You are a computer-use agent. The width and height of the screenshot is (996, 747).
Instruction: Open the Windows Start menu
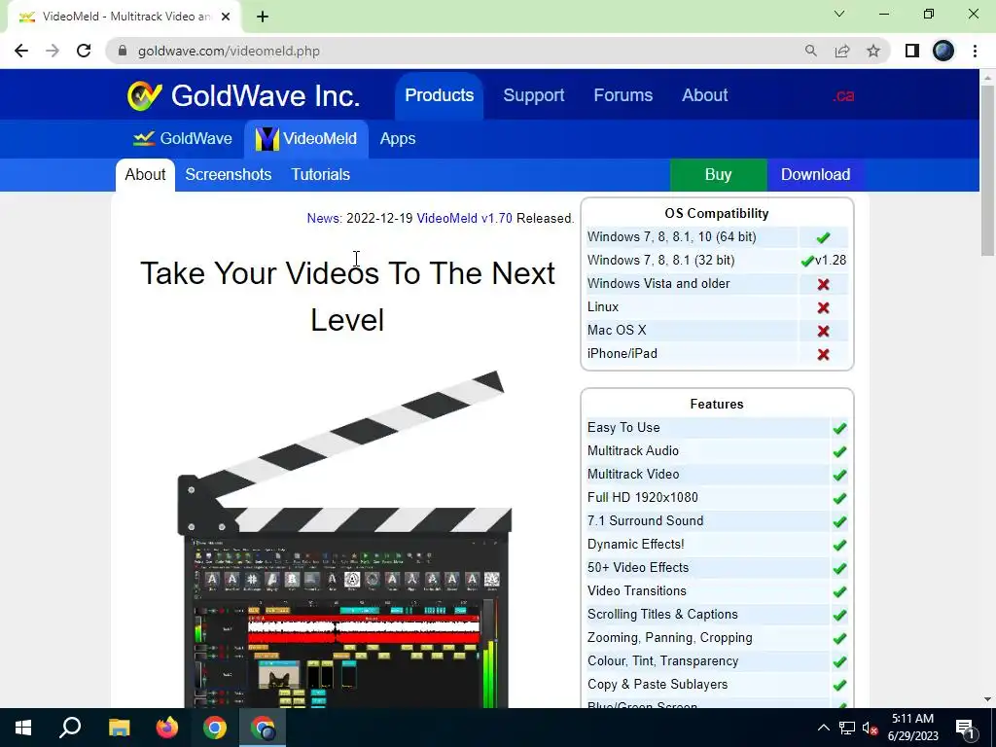pos(23,728)
